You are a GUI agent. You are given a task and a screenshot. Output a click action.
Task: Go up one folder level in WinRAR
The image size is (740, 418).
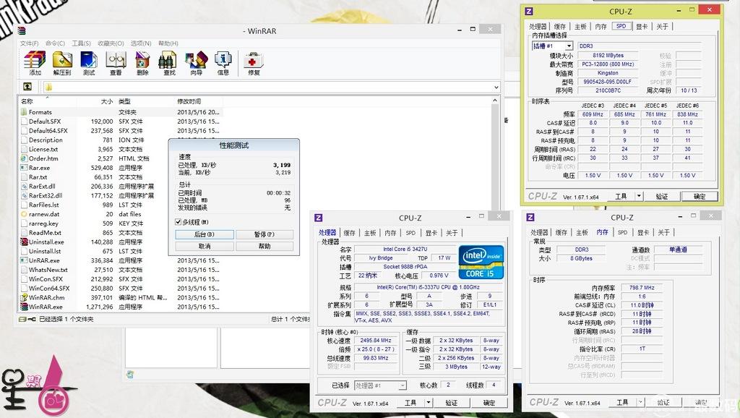pyautogui.click(x=27, y=87)
